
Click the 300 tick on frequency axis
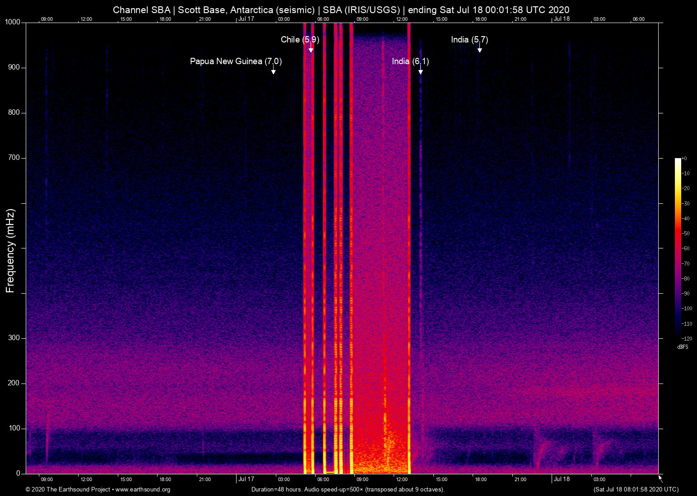pos(14,338)
